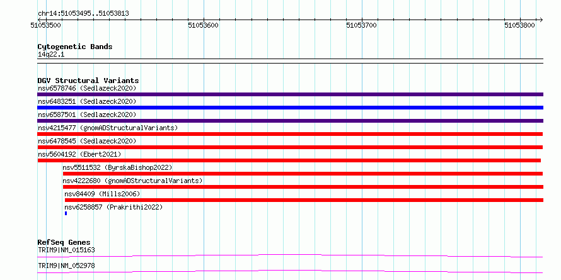Screen dimensions: 561x280
Task: Click the Cytogenetic Bands track title
Action: [75, 47]
